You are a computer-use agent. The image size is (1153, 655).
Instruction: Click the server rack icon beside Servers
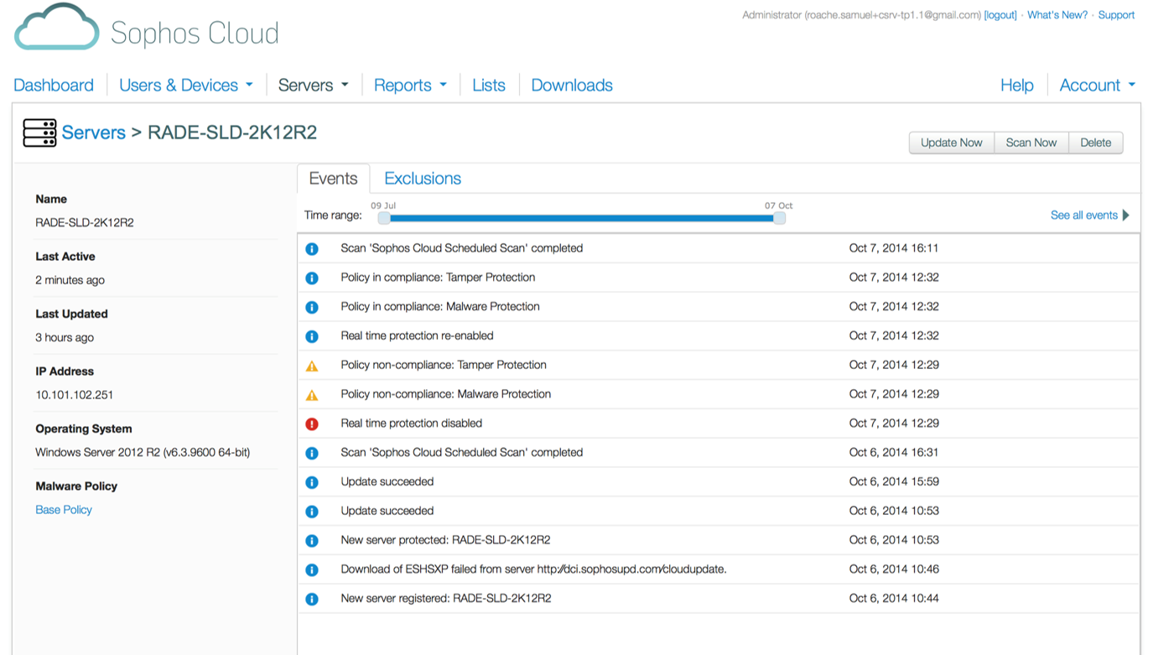39,133
